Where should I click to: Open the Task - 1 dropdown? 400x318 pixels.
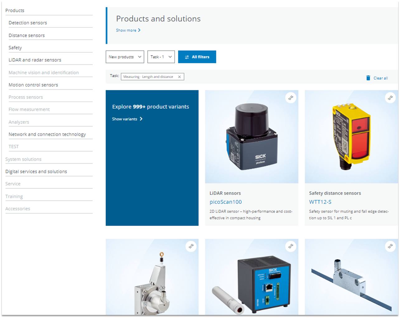tap(161, 57)
